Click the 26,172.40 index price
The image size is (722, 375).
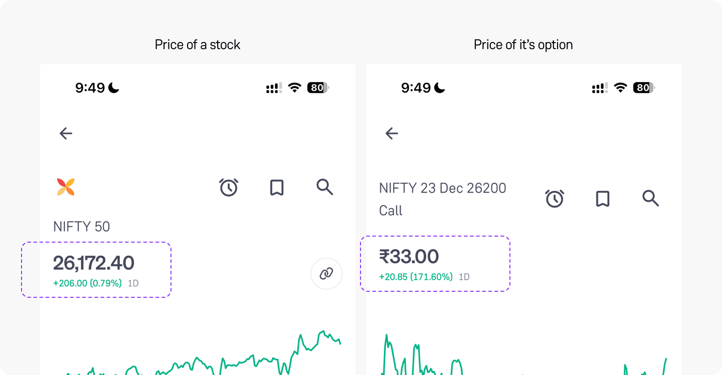click(94, 263)
